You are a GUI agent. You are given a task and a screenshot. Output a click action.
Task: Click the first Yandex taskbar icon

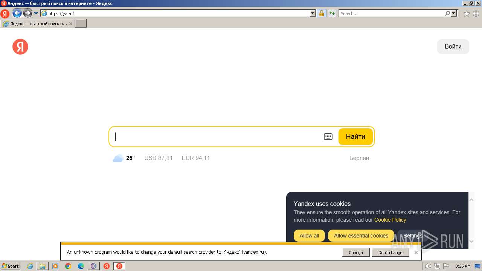point(107,266)
